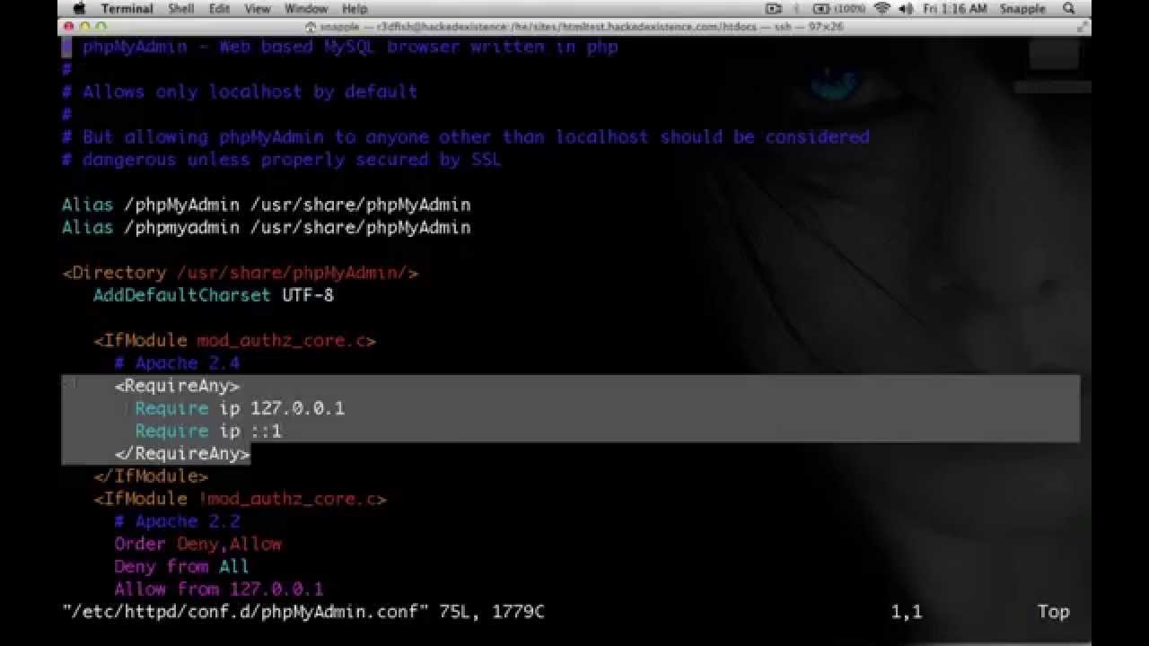Click the 'But allowing phpMyAdmin to anyone' comment line
Screen dimensions: 1149x646
tap(466, 136)
